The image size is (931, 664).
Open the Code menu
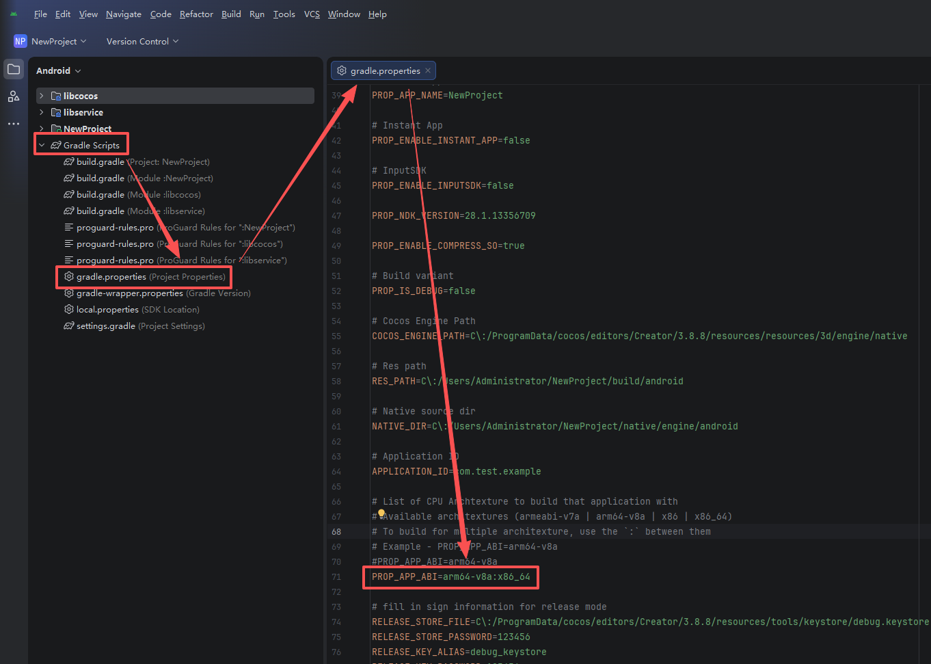[161, 14]
